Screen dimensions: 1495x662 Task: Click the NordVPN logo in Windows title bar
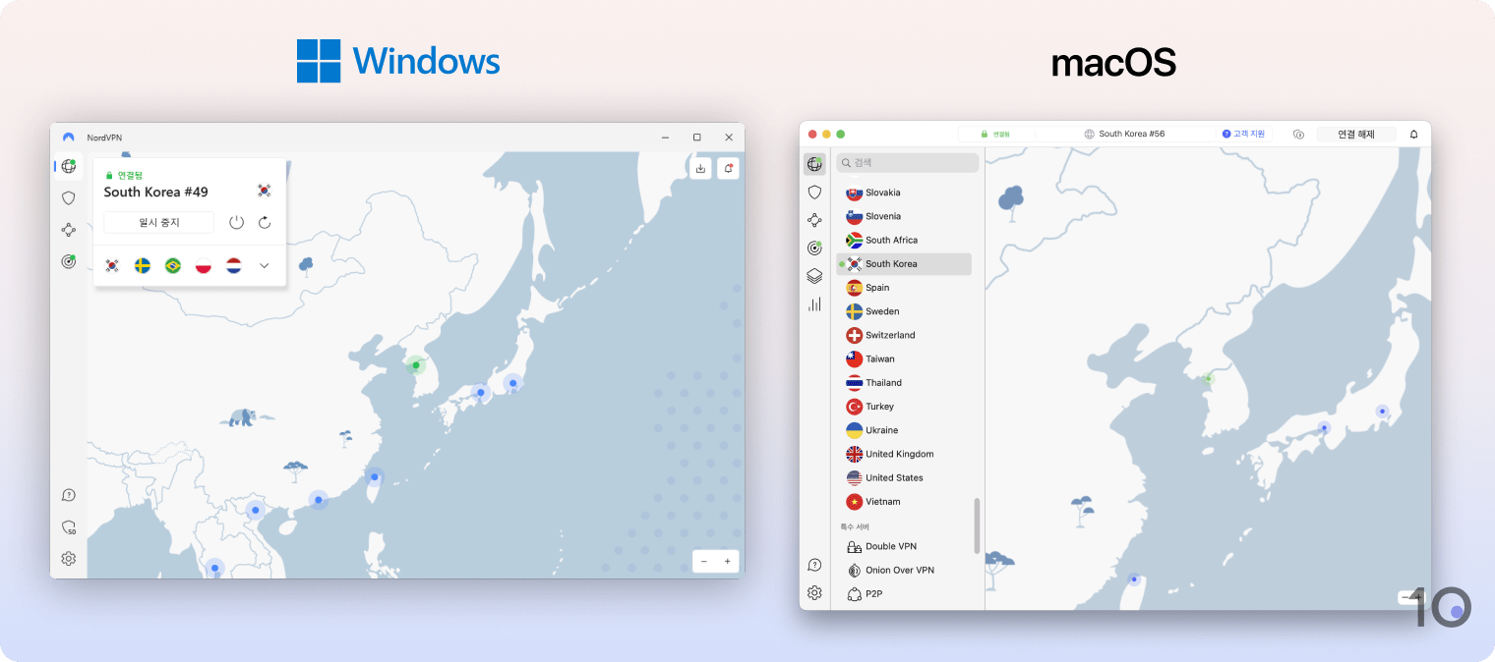click(69, 138)
